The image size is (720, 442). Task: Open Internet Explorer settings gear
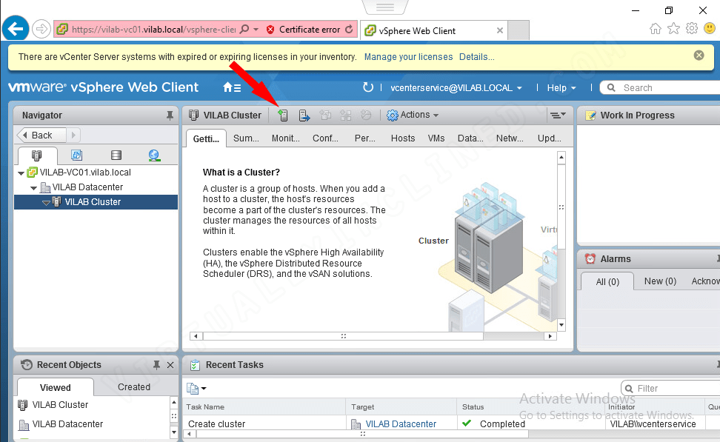pos(691,27)
